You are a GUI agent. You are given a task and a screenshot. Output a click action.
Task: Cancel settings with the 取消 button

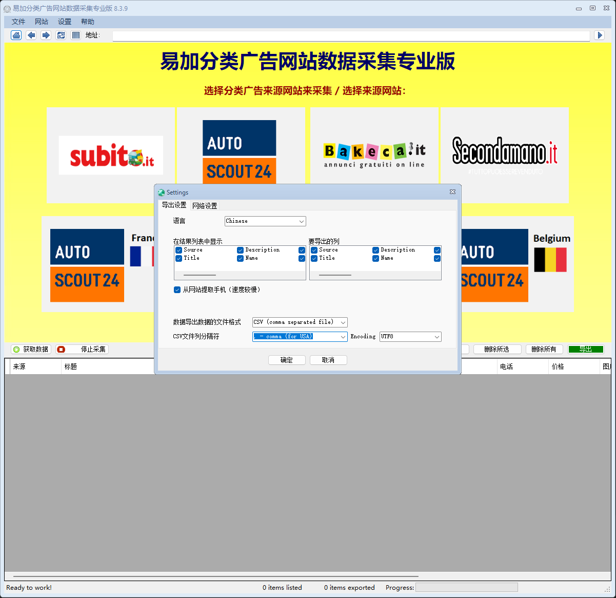coord(328,360)
